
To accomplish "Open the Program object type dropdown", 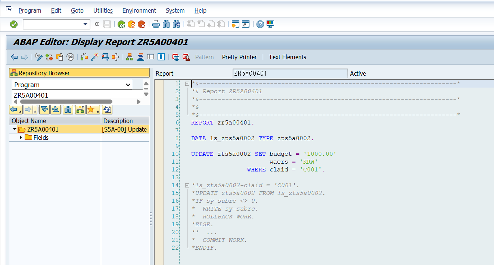I will 128,85.
